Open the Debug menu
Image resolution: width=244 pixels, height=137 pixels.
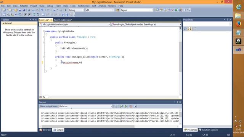[x=50, y=6]
